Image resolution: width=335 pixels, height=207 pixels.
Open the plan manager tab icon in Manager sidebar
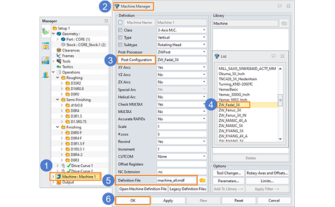[46, 31]
